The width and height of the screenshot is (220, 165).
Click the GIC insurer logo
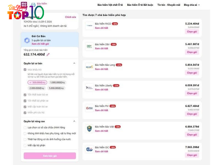[x=89, y=149]
